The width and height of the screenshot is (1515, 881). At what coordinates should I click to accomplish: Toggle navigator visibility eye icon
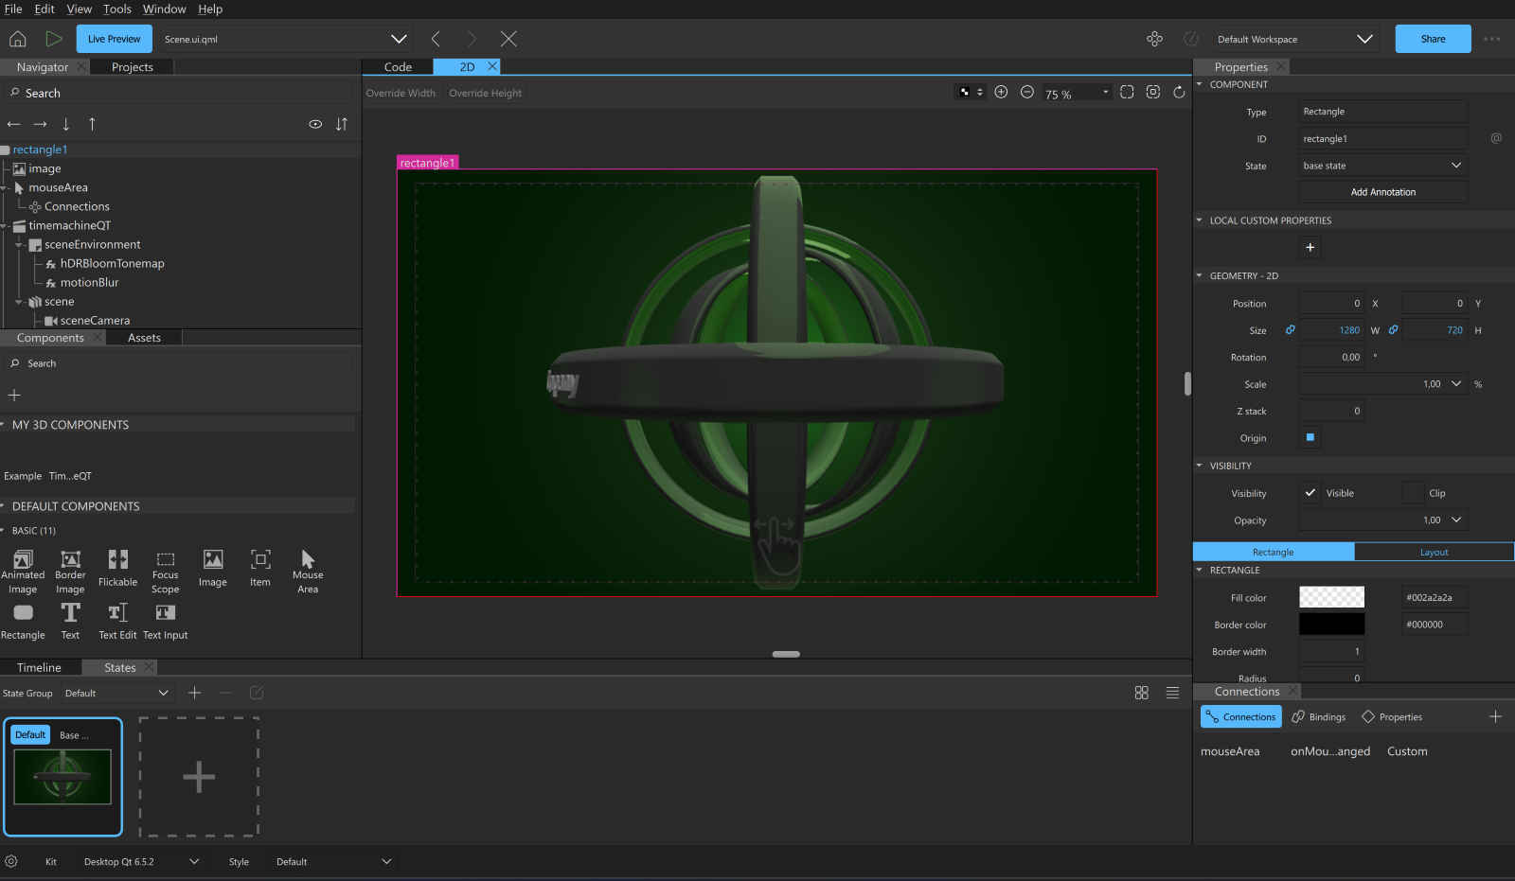(x=315, y=124)
